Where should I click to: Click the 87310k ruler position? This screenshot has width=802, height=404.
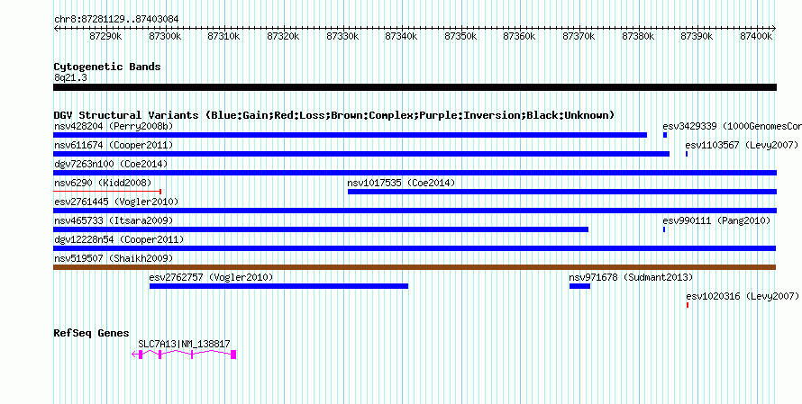click(x=223, y=36)
